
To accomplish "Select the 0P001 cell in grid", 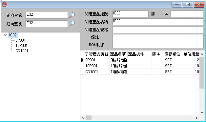I will (x=97, y=60).
